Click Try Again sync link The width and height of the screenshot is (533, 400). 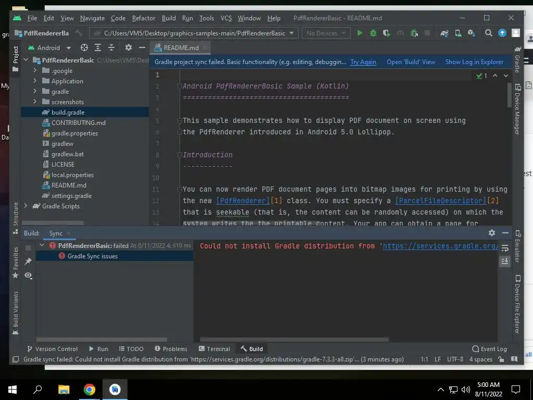pyautogui.click(x=363, y=62)
